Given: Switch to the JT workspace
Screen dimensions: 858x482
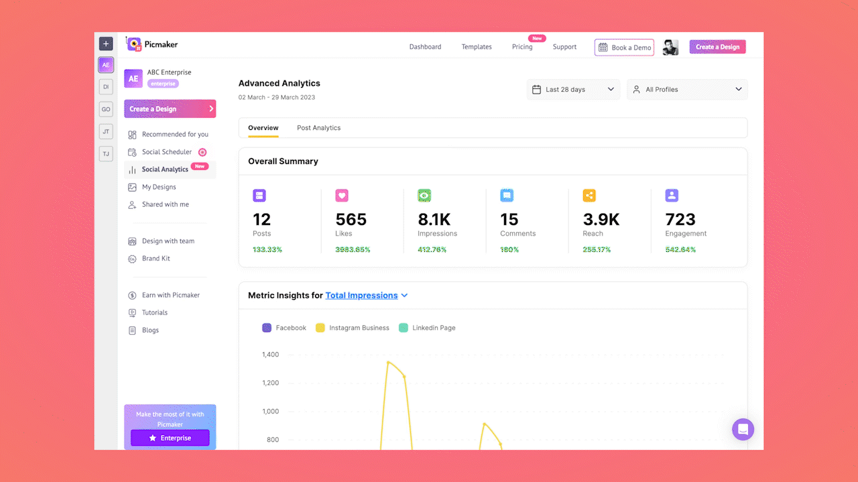Looking at the screenshot, I should coord(106,131).
